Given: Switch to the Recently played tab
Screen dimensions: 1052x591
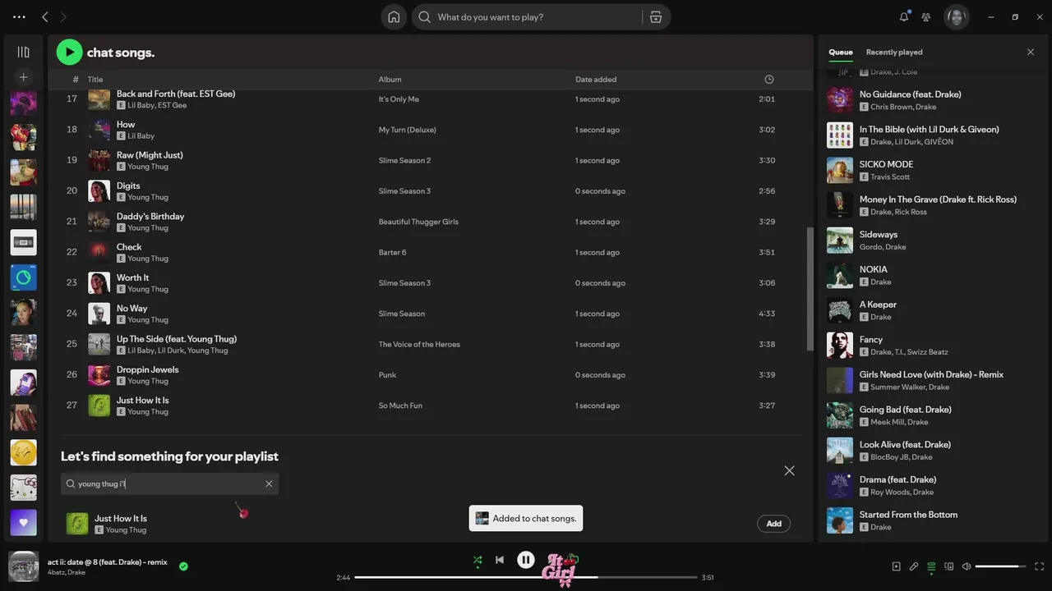Looking at the screenshot, I should 894,52.
